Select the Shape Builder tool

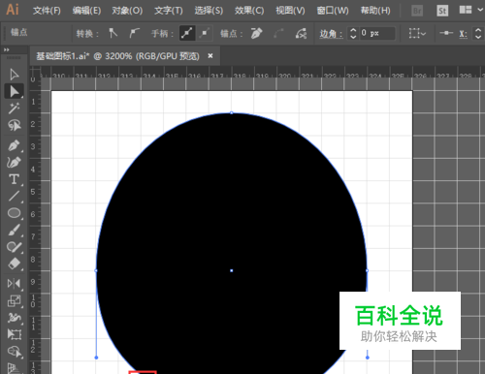pyautogui.click(x=14, y=352)
